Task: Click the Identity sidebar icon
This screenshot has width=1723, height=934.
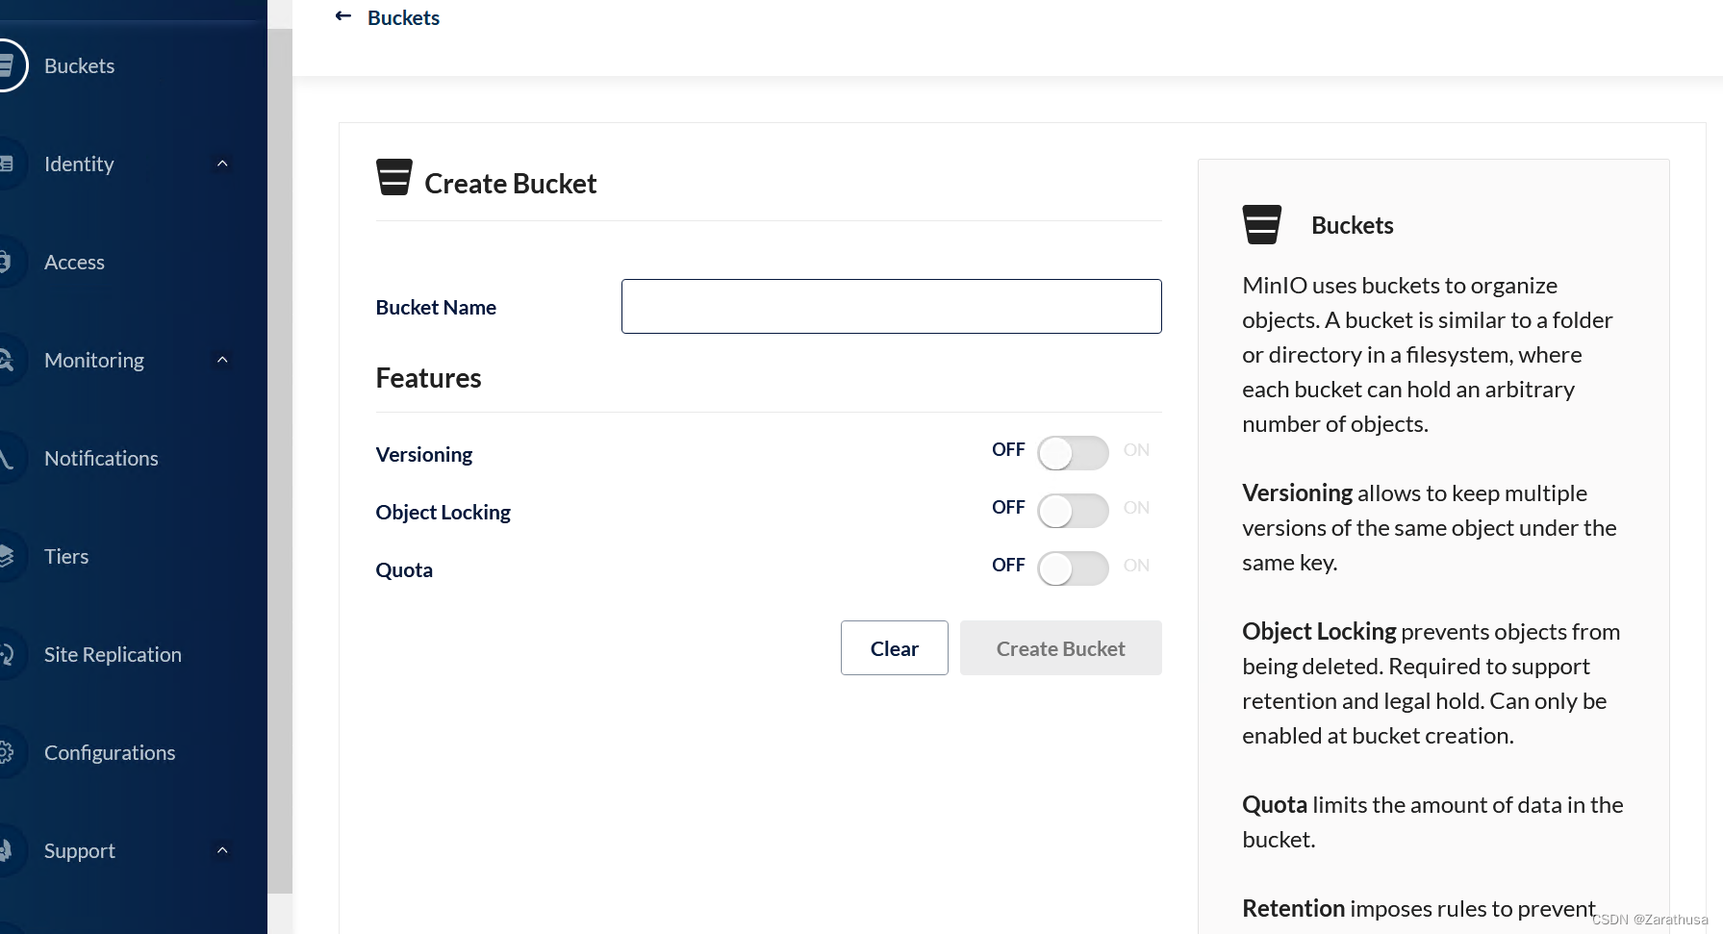Action: click(6, 164)
